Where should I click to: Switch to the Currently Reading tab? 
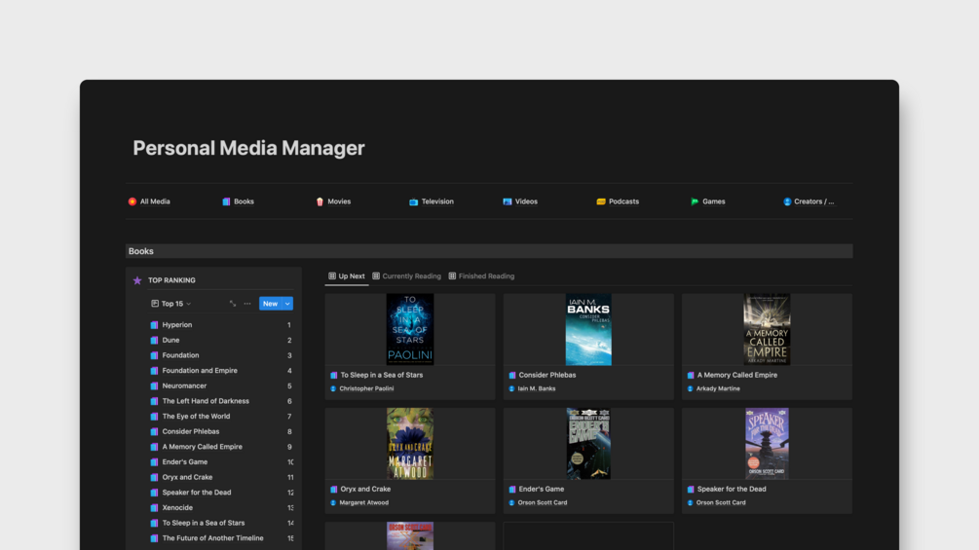406,276
